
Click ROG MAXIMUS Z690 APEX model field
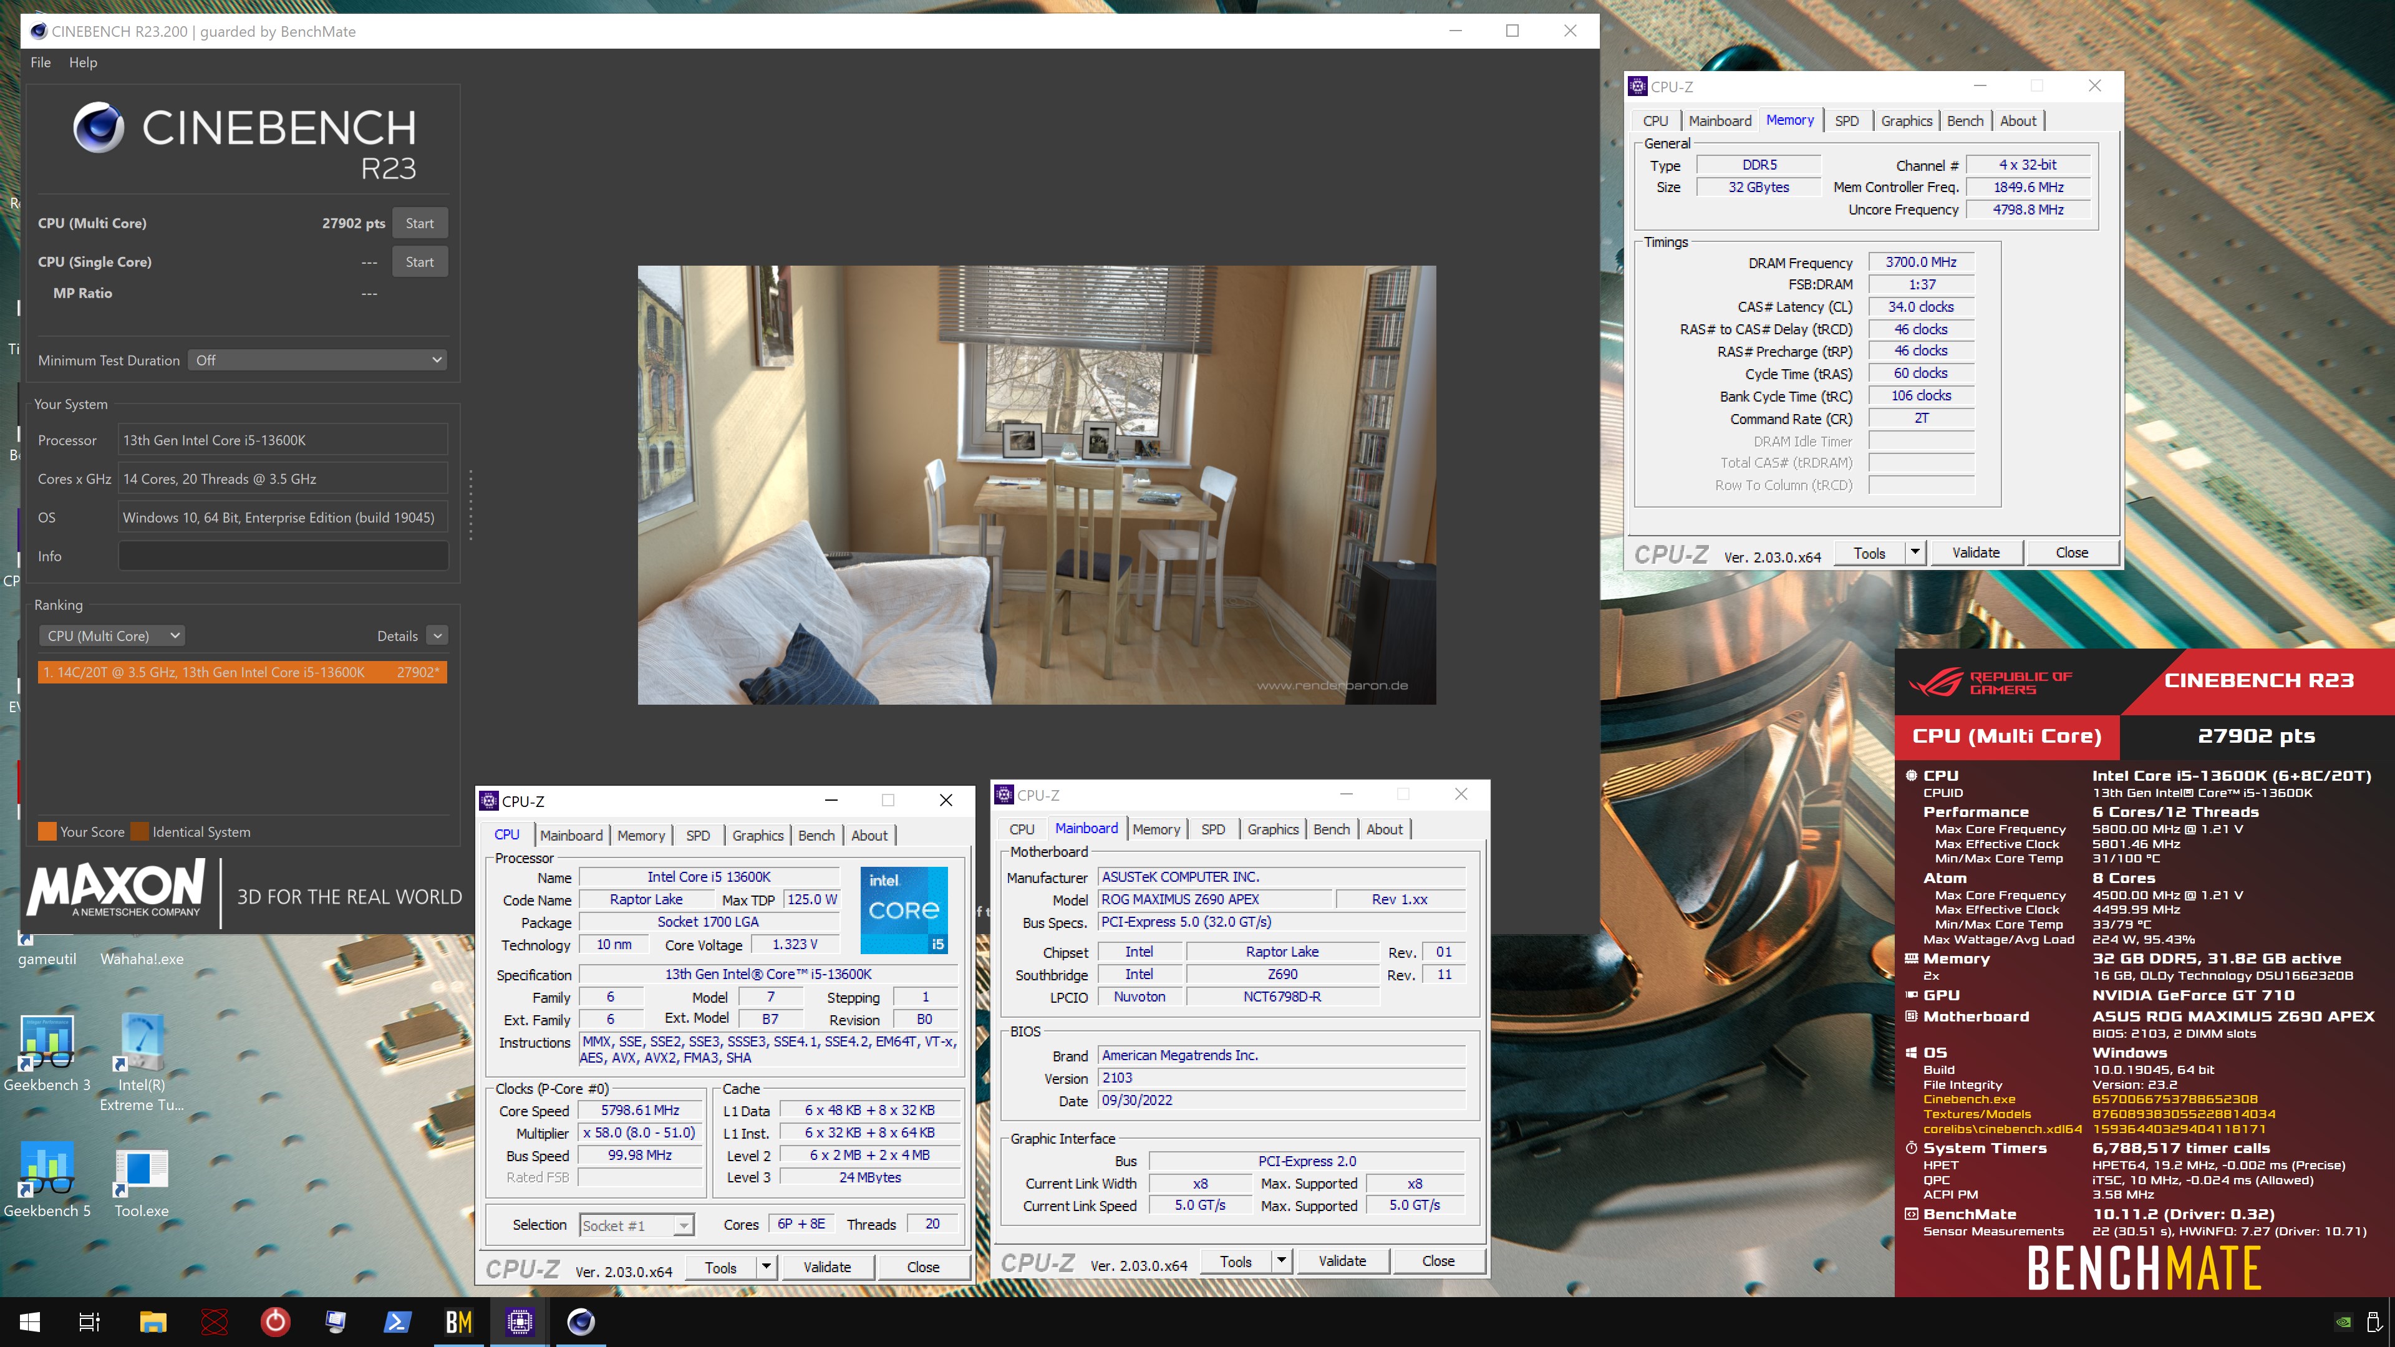[x=1214, y=900]
